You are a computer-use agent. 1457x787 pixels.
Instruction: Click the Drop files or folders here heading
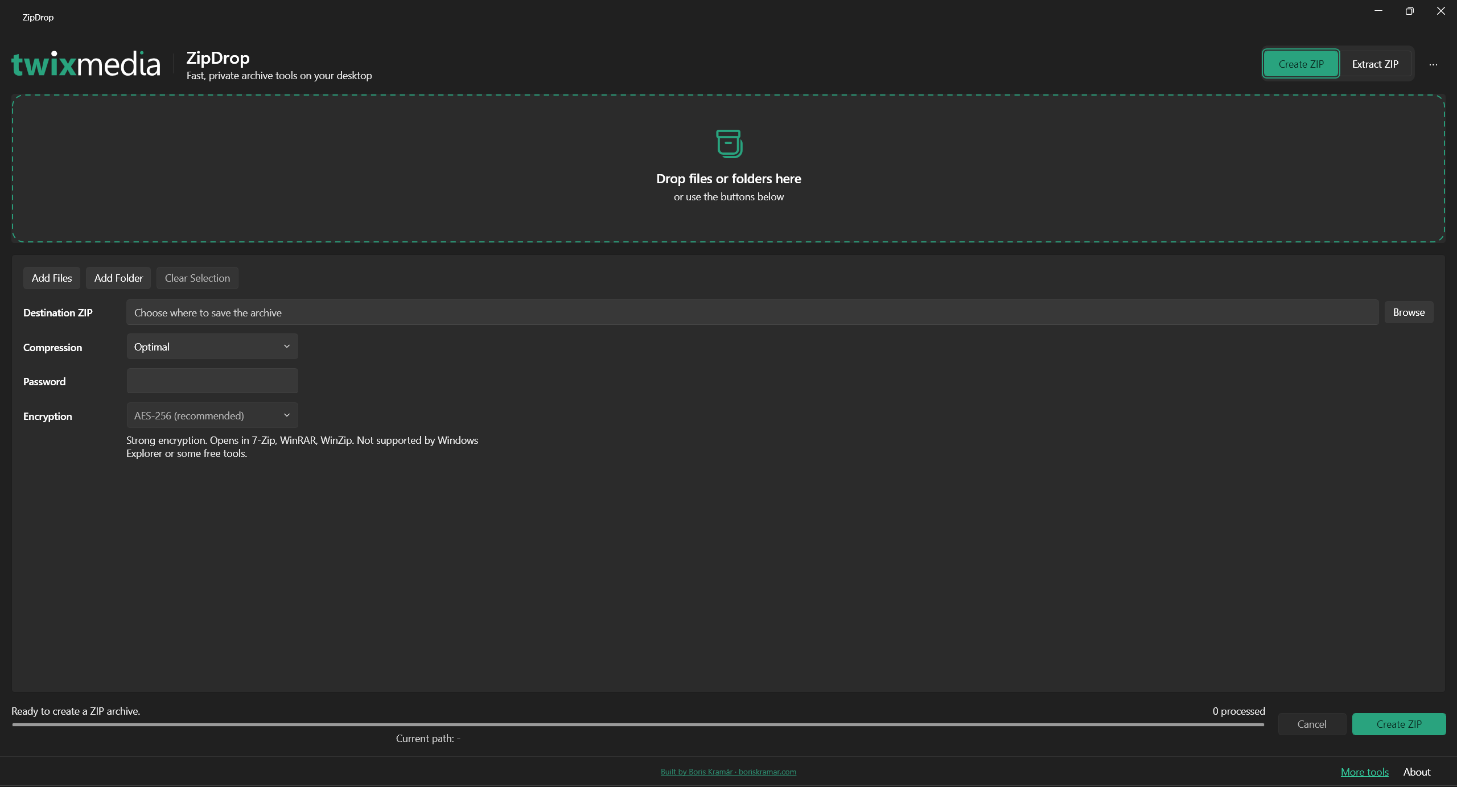click(728, 179)
